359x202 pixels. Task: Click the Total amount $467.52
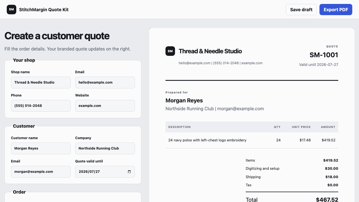[327, 200]
